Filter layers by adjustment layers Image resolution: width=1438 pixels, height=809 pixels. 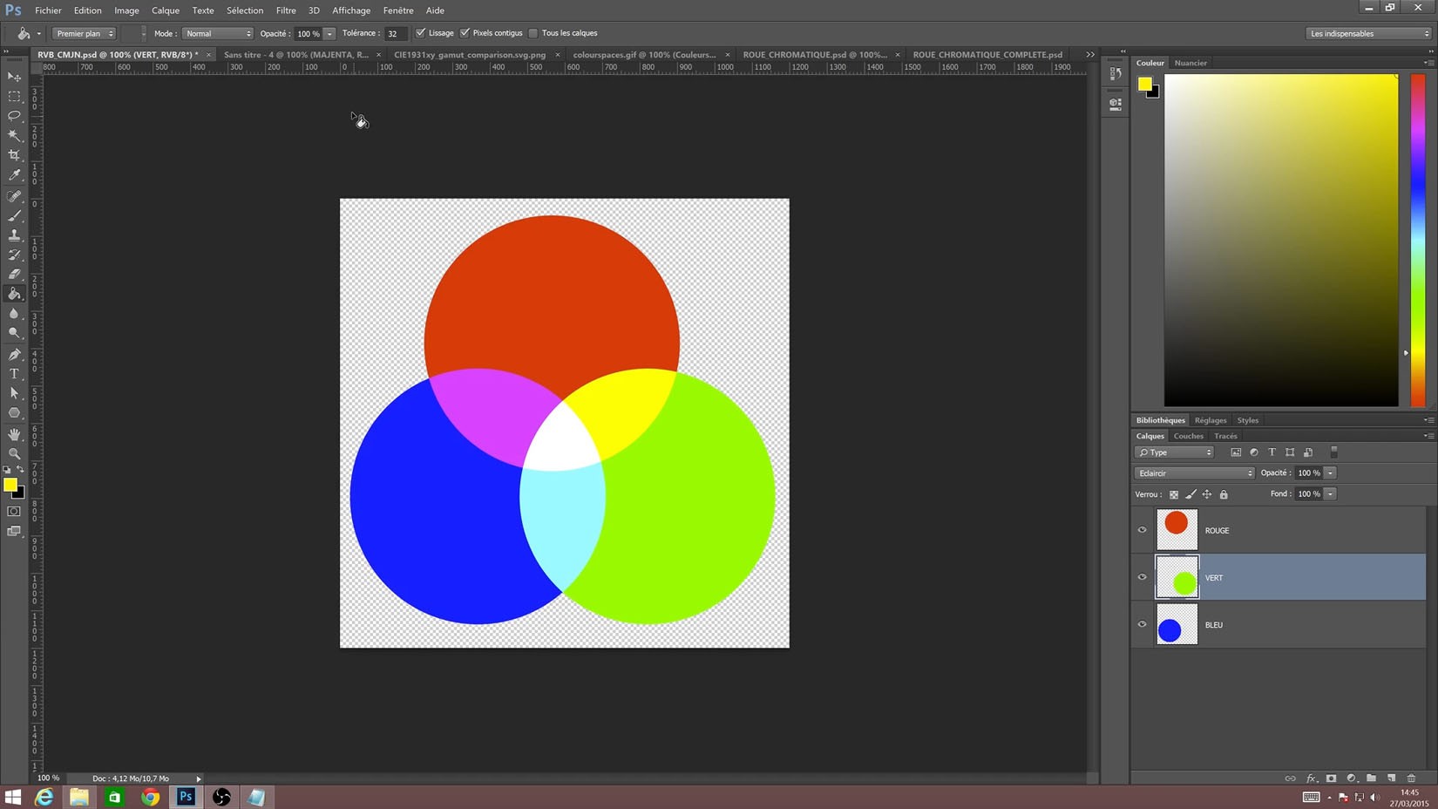1254,452
